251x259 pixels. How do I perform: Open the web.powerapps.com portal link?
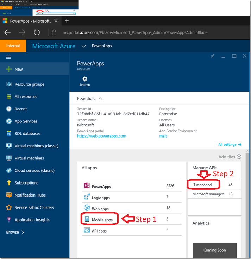coord(101,136)
